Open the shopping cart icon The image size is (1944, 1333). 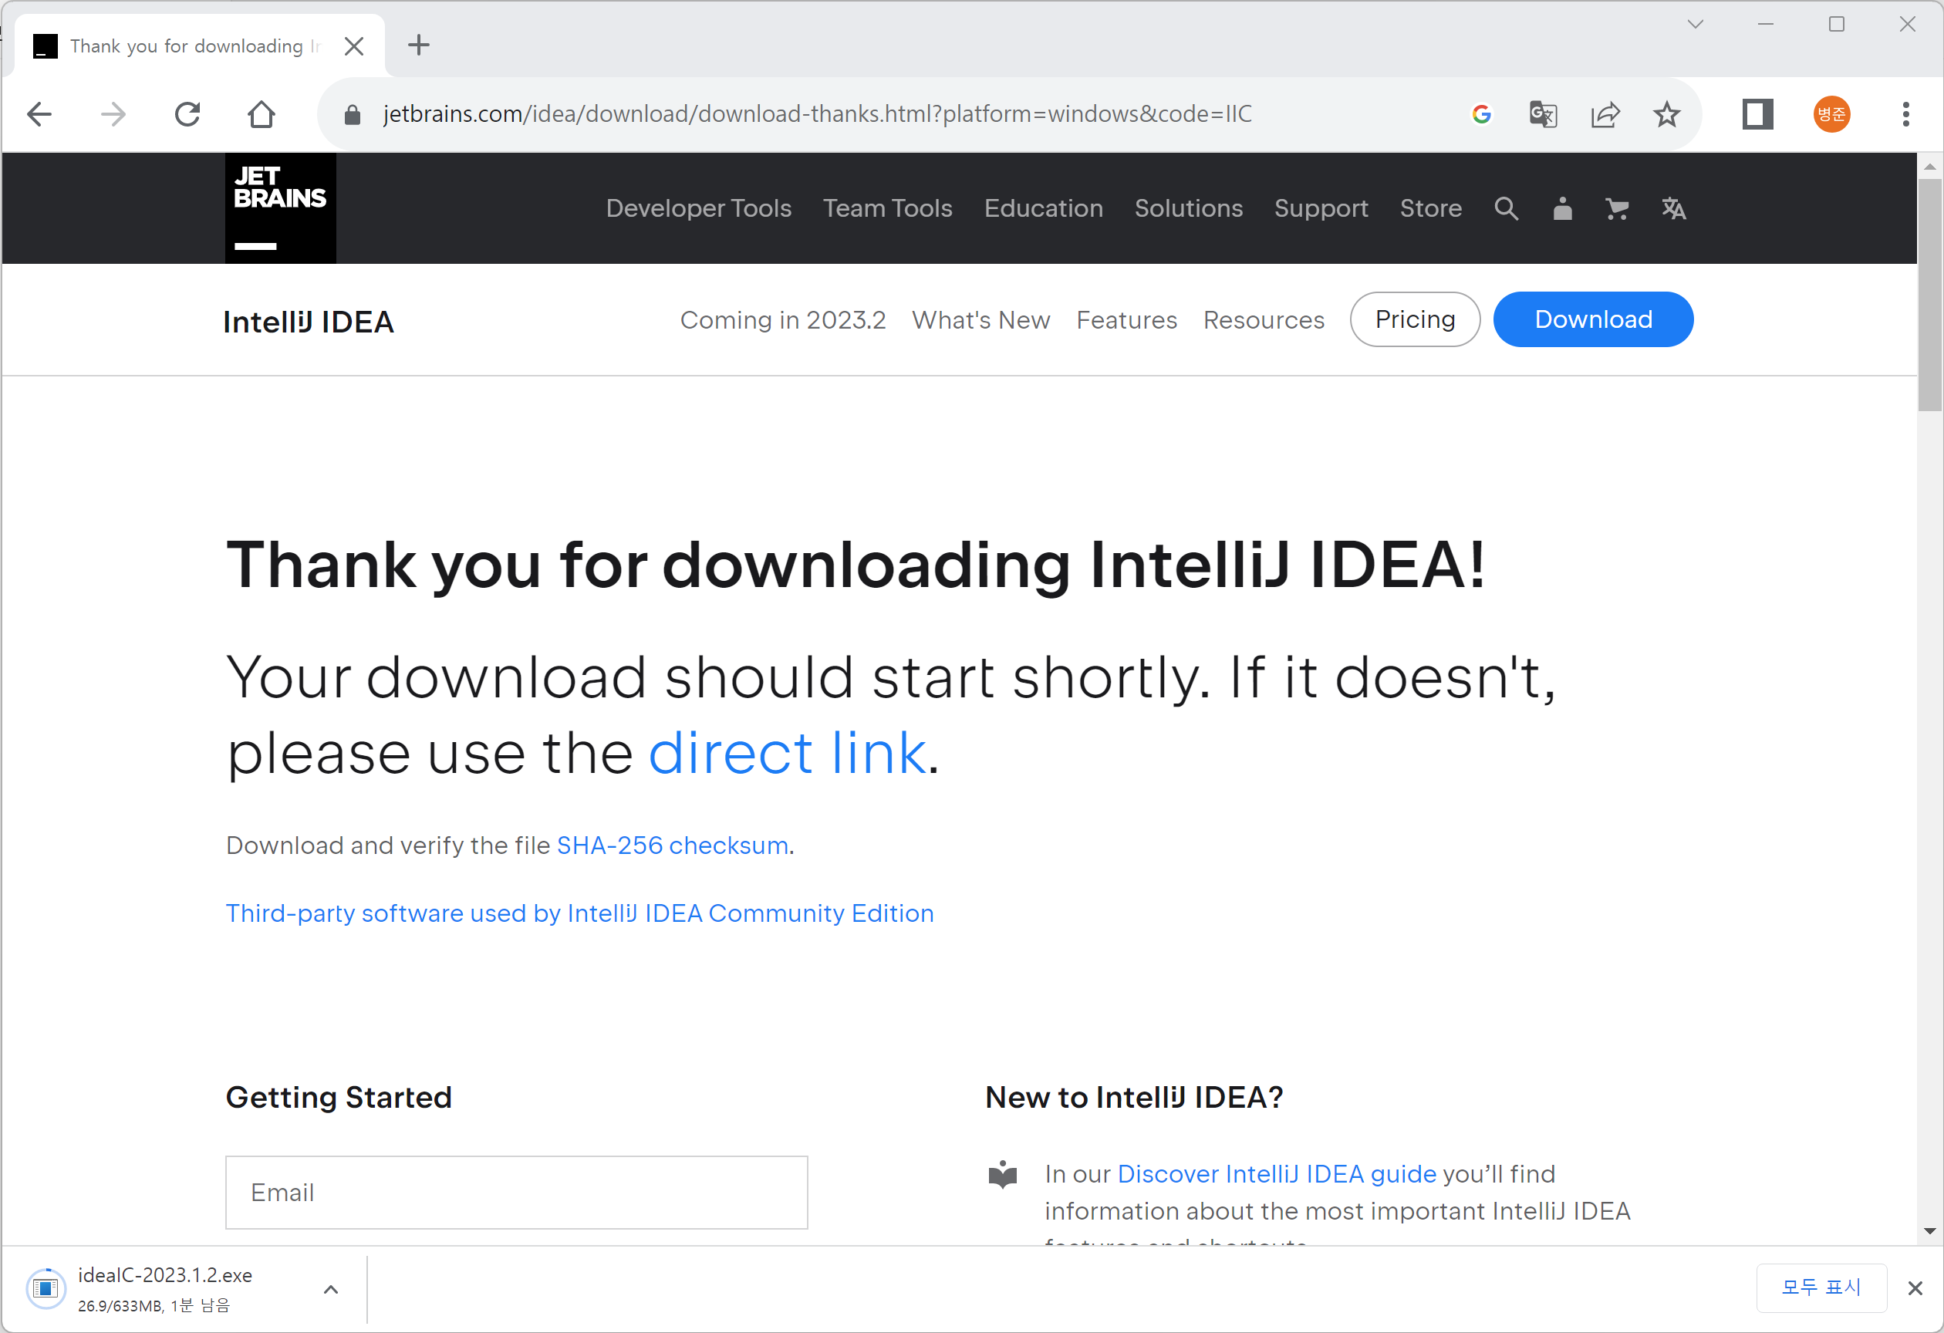(x=1616, y=208)
